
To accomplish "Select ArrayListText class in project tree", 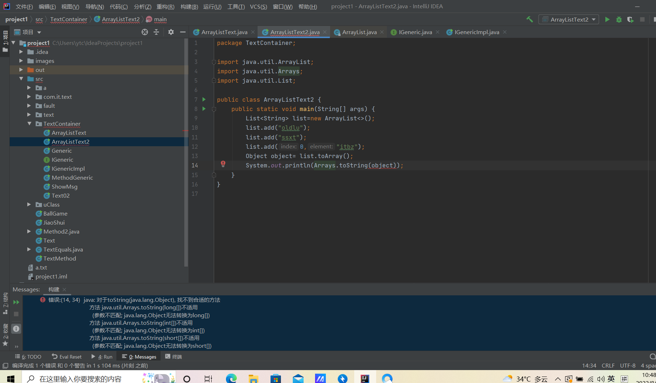I will click(x=69, y=133).
